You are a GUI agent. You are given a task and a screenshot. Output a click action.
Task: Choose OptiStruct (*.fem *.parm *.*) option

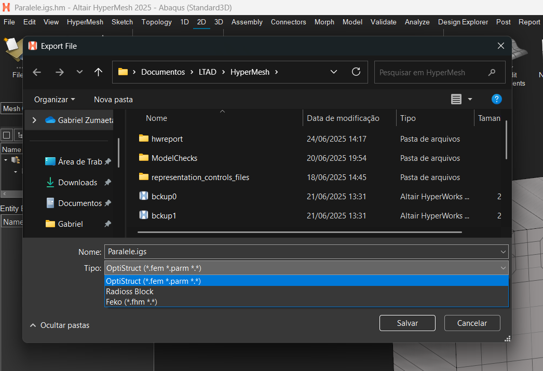click(x=306, y=281)
